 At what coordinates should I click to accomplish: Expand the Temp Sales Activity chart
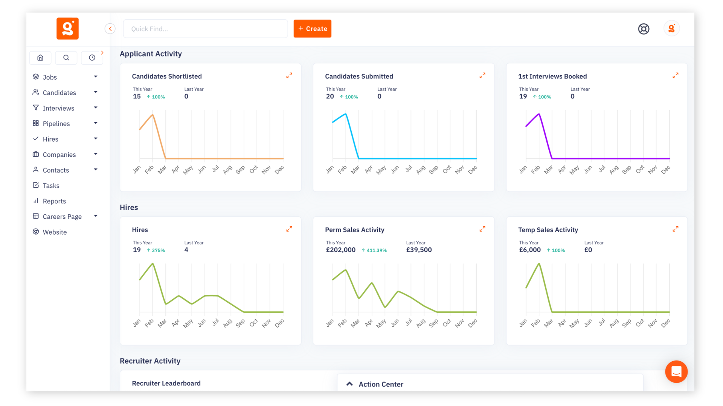675,229
